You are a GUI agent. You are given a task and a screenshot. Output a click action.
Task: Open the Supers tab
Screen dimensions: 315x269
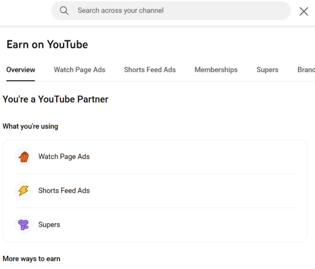[x=267, y=70]
